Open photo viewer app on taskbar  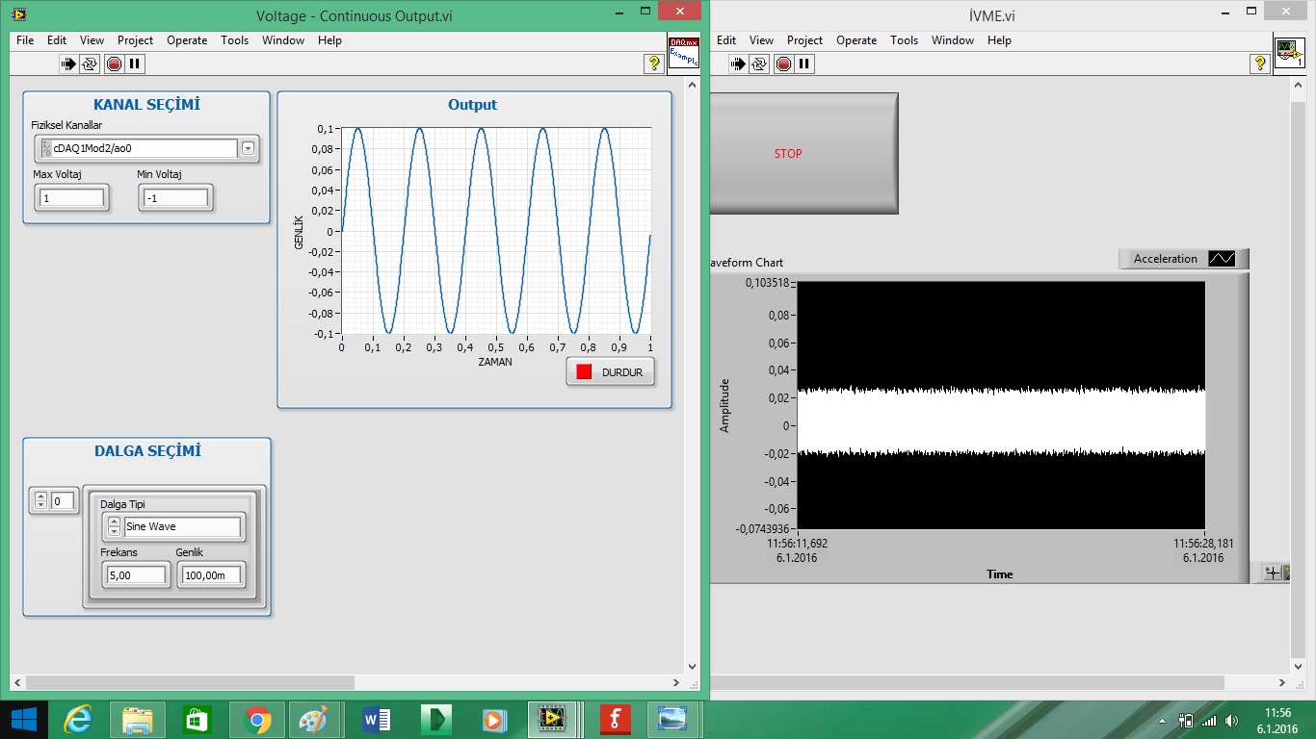tap(672, 720)
